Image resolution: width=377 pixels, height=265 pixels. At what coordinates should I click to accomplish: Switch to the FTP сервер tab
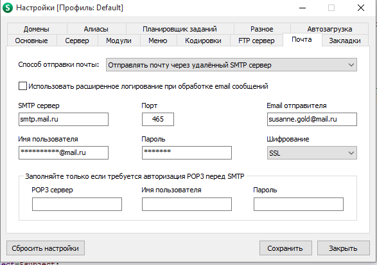point(256,41)
